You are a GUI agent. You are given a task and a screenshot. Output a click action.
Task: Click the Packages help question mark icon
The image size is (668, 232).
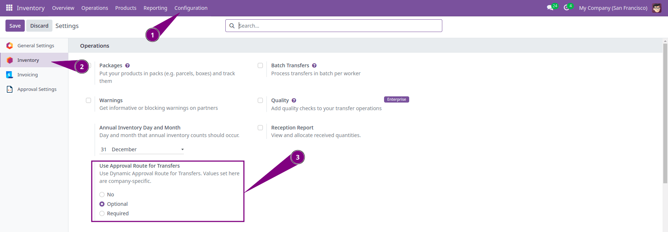click(127, 65)
